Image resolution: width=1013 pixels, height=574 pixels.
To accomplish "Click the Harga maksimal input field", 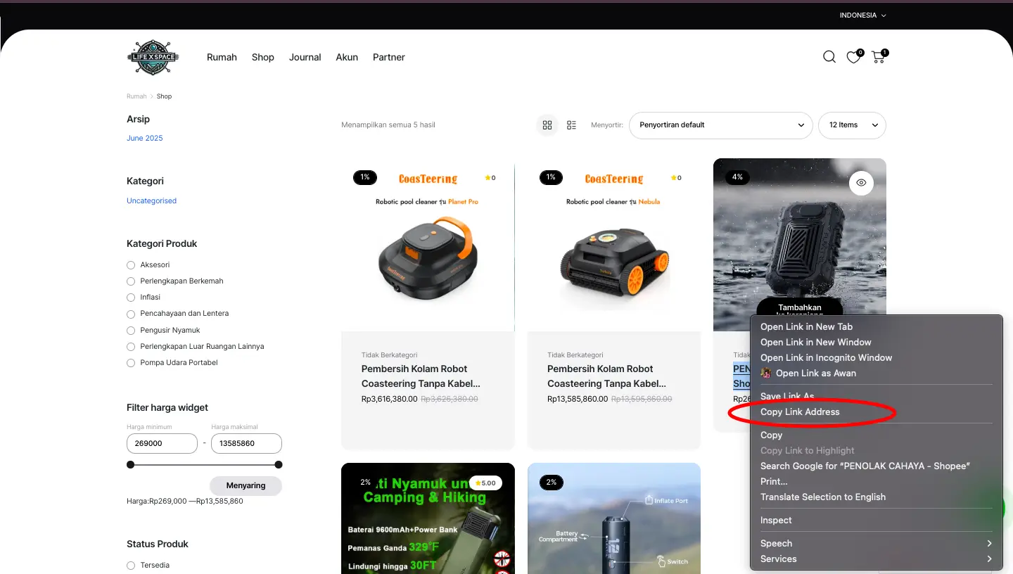I will 246,443.
